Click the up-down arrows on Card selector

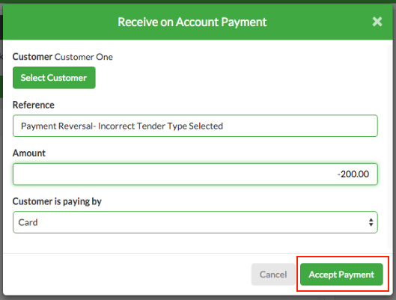[371, 222]
